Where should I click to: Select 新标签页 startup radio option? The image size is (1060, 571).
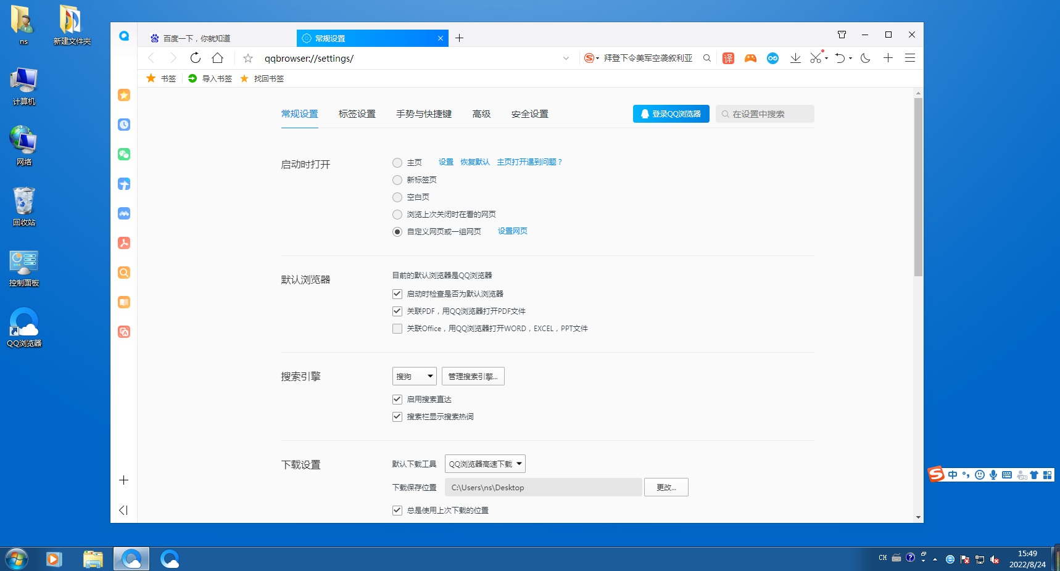pyautogui.click(x=397, y=180)
